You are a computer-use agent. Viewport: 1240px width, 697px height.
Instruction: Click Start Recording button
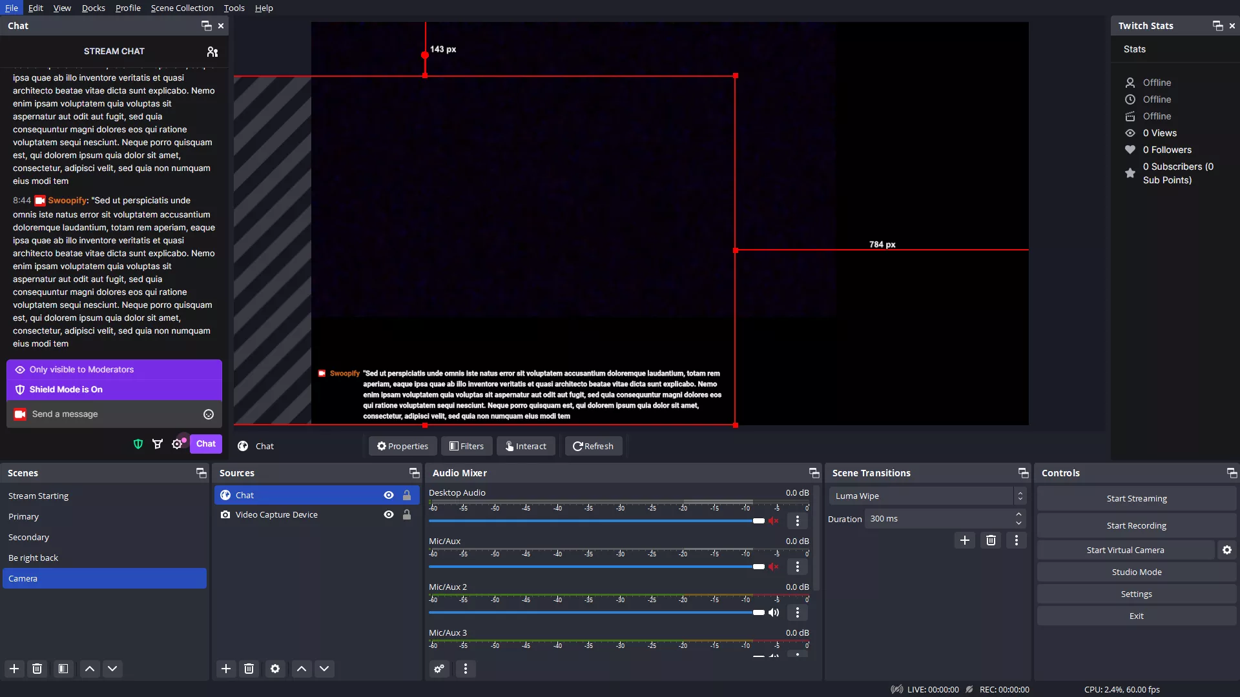click(x=1137, y=525)
